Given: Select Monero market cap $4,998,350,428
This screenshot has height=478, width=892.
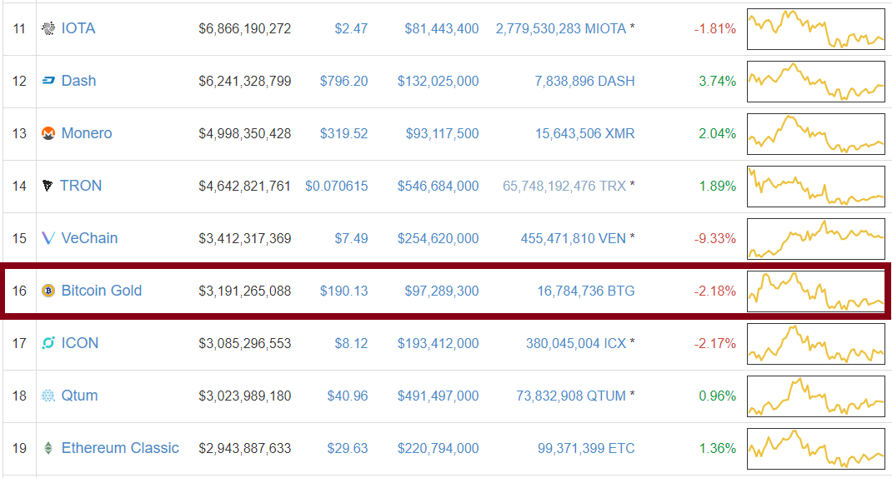Looking at the screenshot, I should (x=244, y=133).
